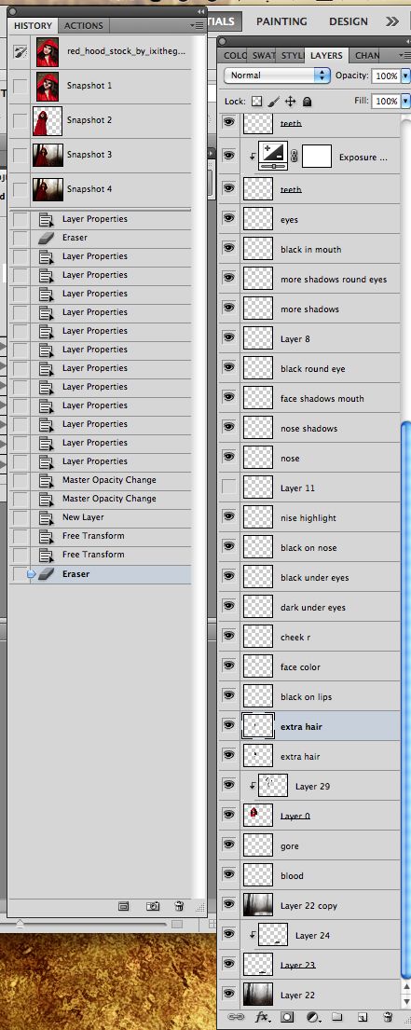Select the Design workspace button
This screenshot has width=411, height=1030.
point(349,21)
